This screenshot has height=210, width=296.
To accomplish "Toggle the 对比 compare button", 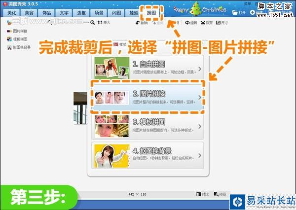I will click(202, 194).
